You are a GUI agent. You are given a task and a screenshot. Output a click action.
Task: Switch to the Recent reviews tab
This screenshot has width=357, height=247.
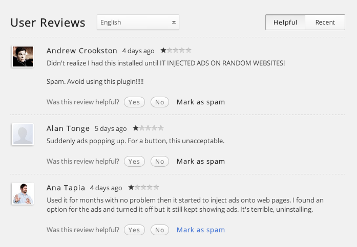(325, 22)
